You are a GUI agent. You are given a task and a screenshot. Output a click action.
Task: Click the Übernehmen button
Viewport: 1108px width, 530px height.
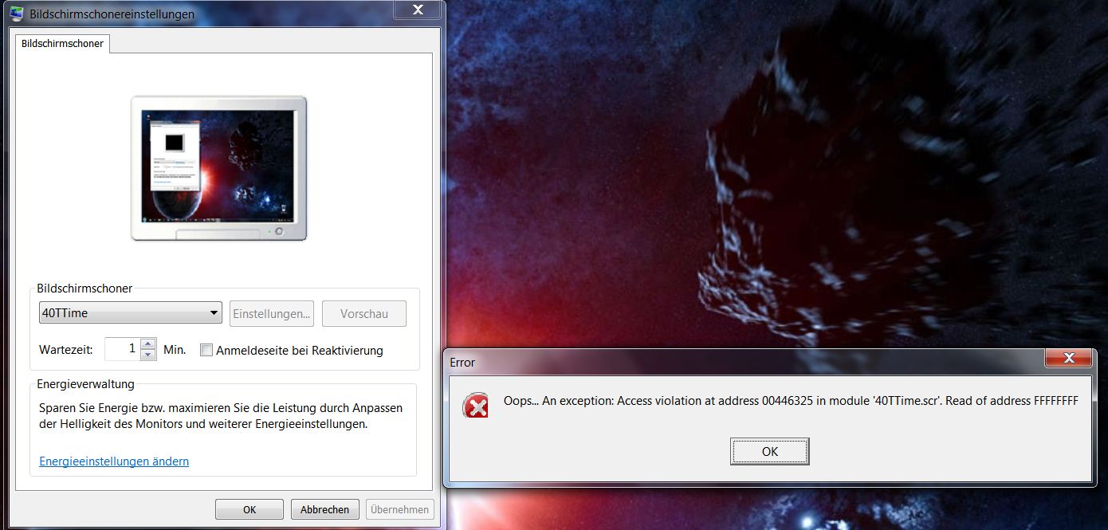coord(401,509)
